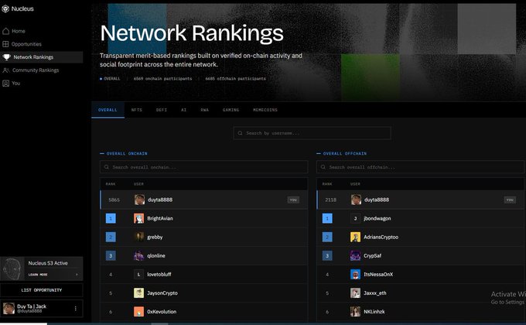Click the You profile icon
The image size is (526, 325).
(x=5, y=84)
